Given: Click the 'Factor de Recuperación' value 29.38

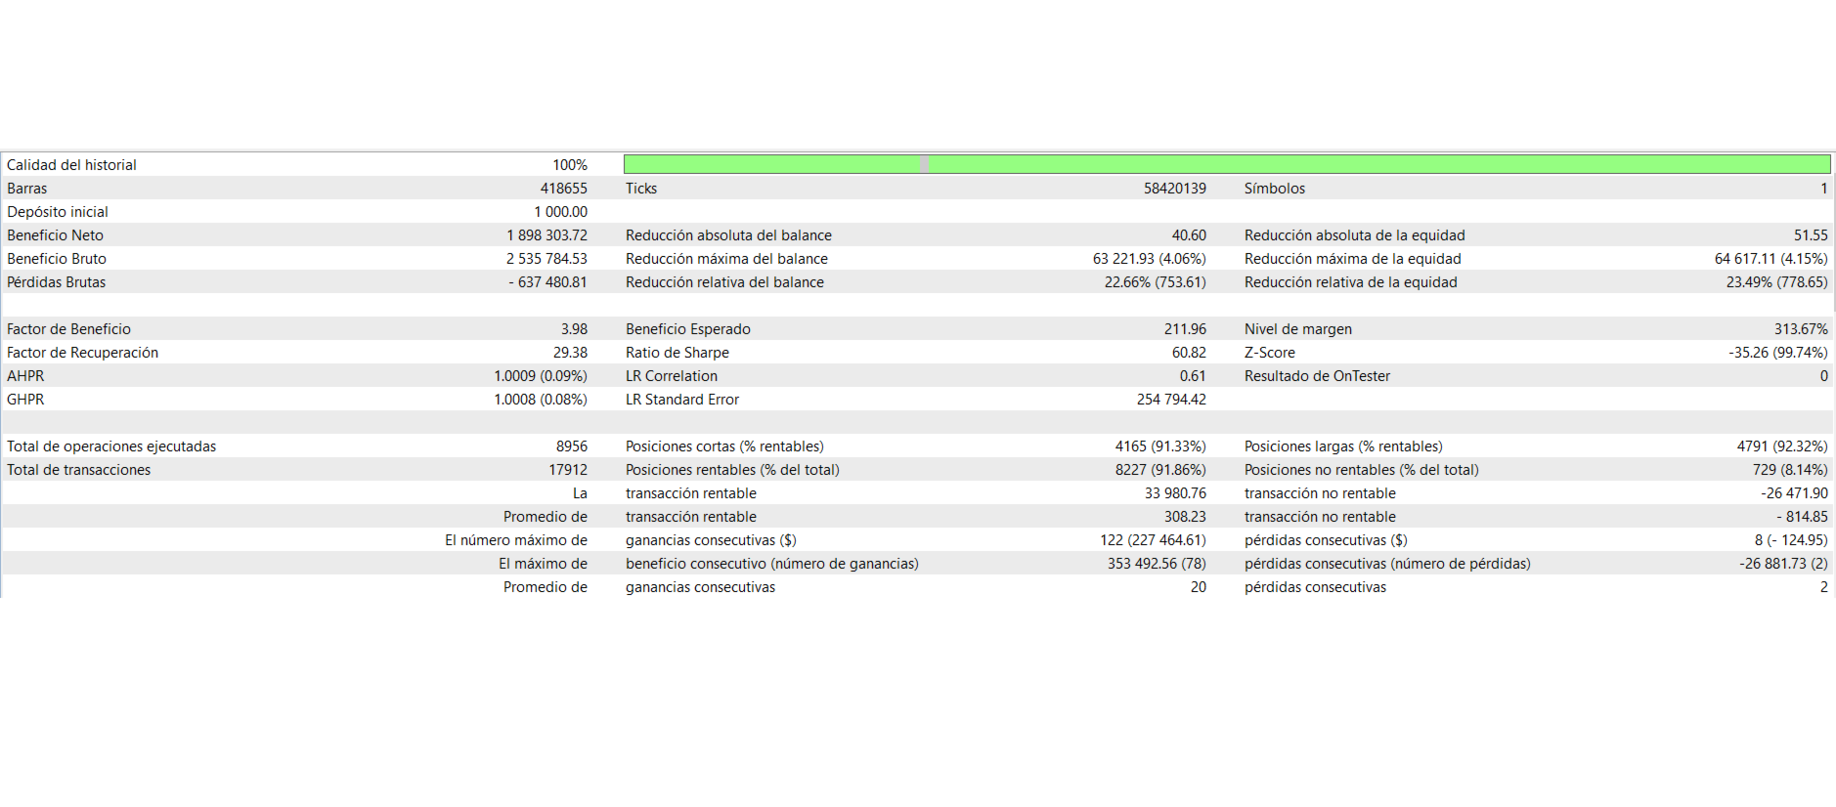Looking at the screenshot, I should (570, 353).
